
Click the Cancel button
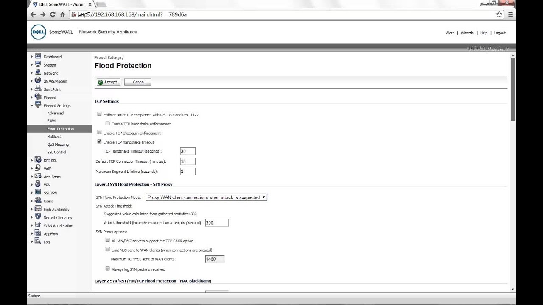[x=138, y=82]
